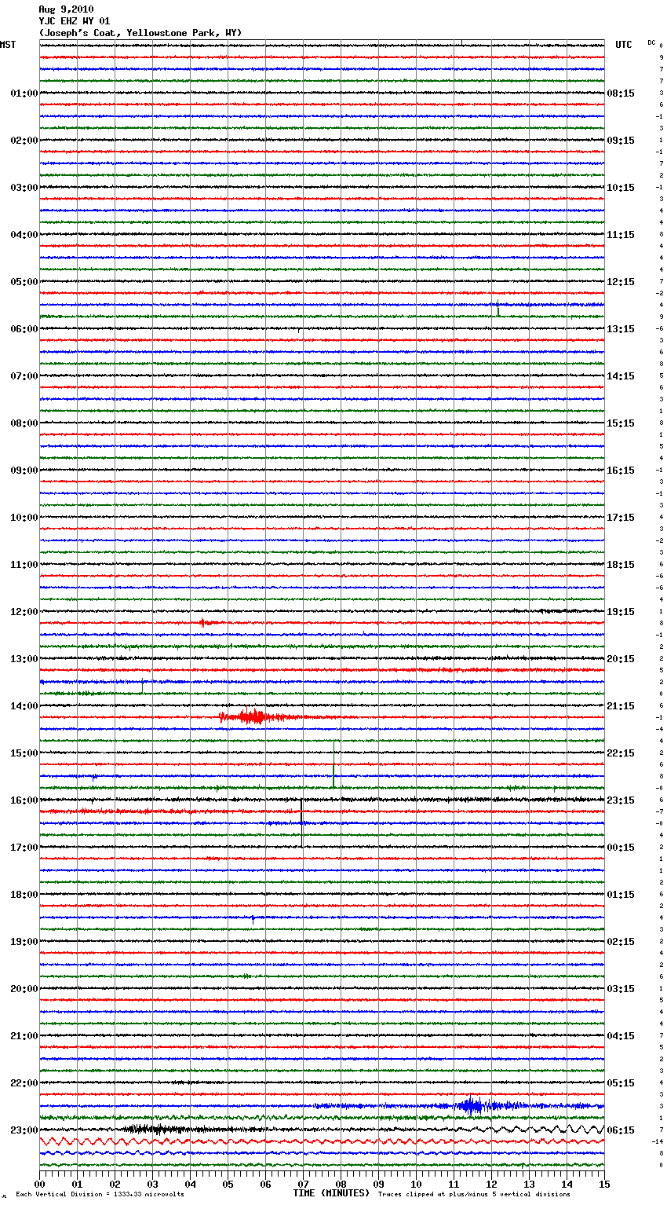Click minute tick label "07" on bottom axis
Image resolution: width=667 pixels, height=1205 pixels.
303,1184
